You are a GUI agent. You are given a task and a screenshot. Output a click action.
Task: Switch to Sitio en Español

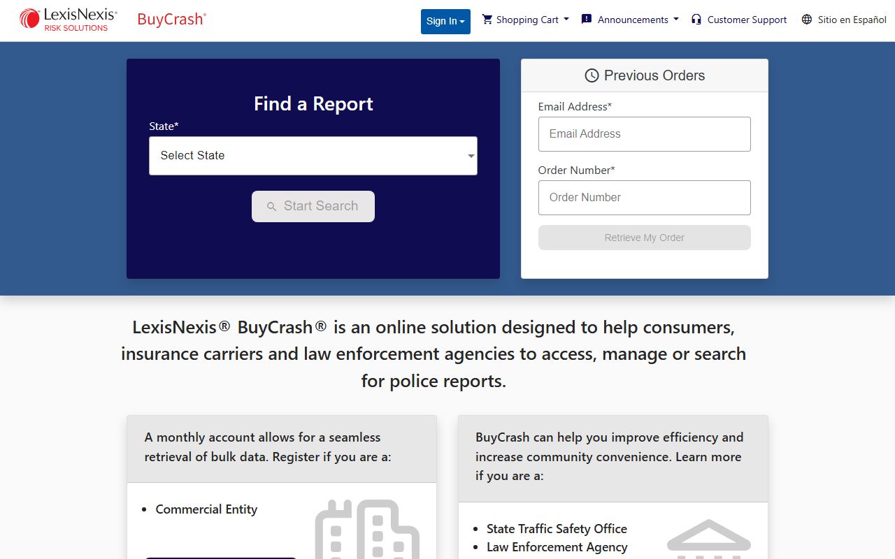(x=852, y=20)
